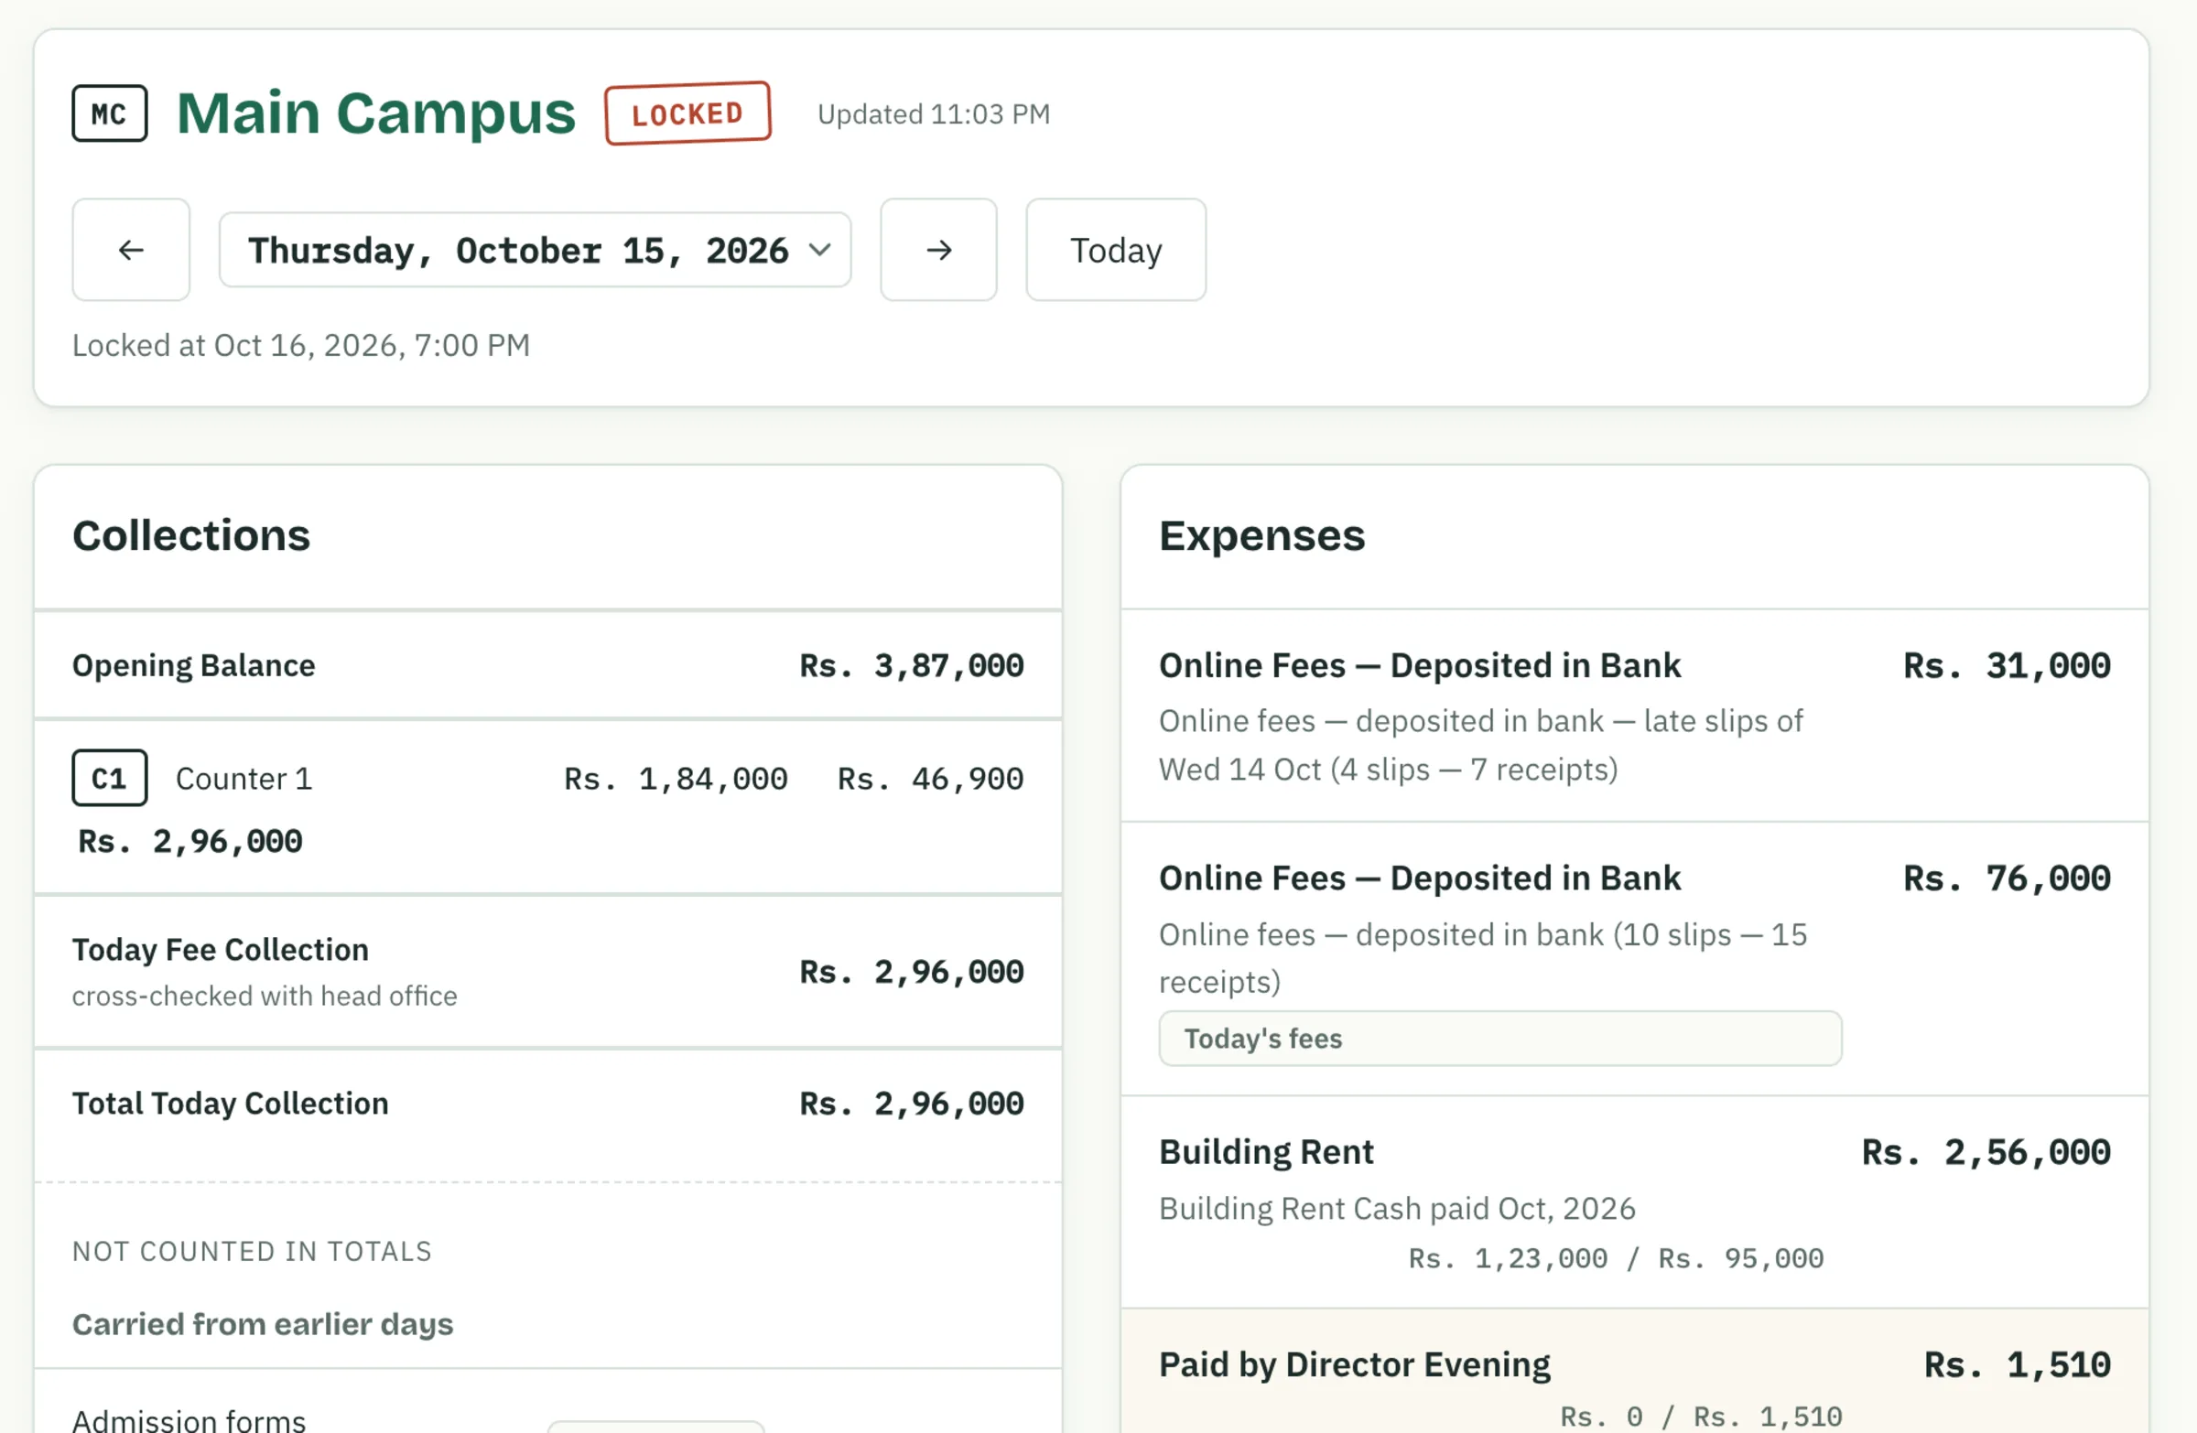
Task: Click the NOT COUNTED IN TOTALS heading
Action: [252, 1251]
